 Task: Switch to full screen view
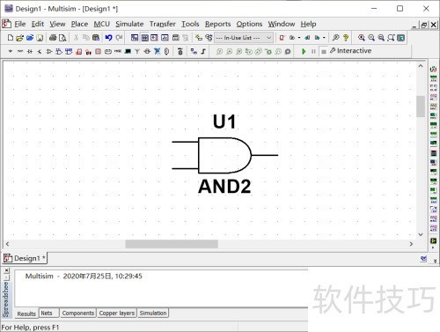401,38
